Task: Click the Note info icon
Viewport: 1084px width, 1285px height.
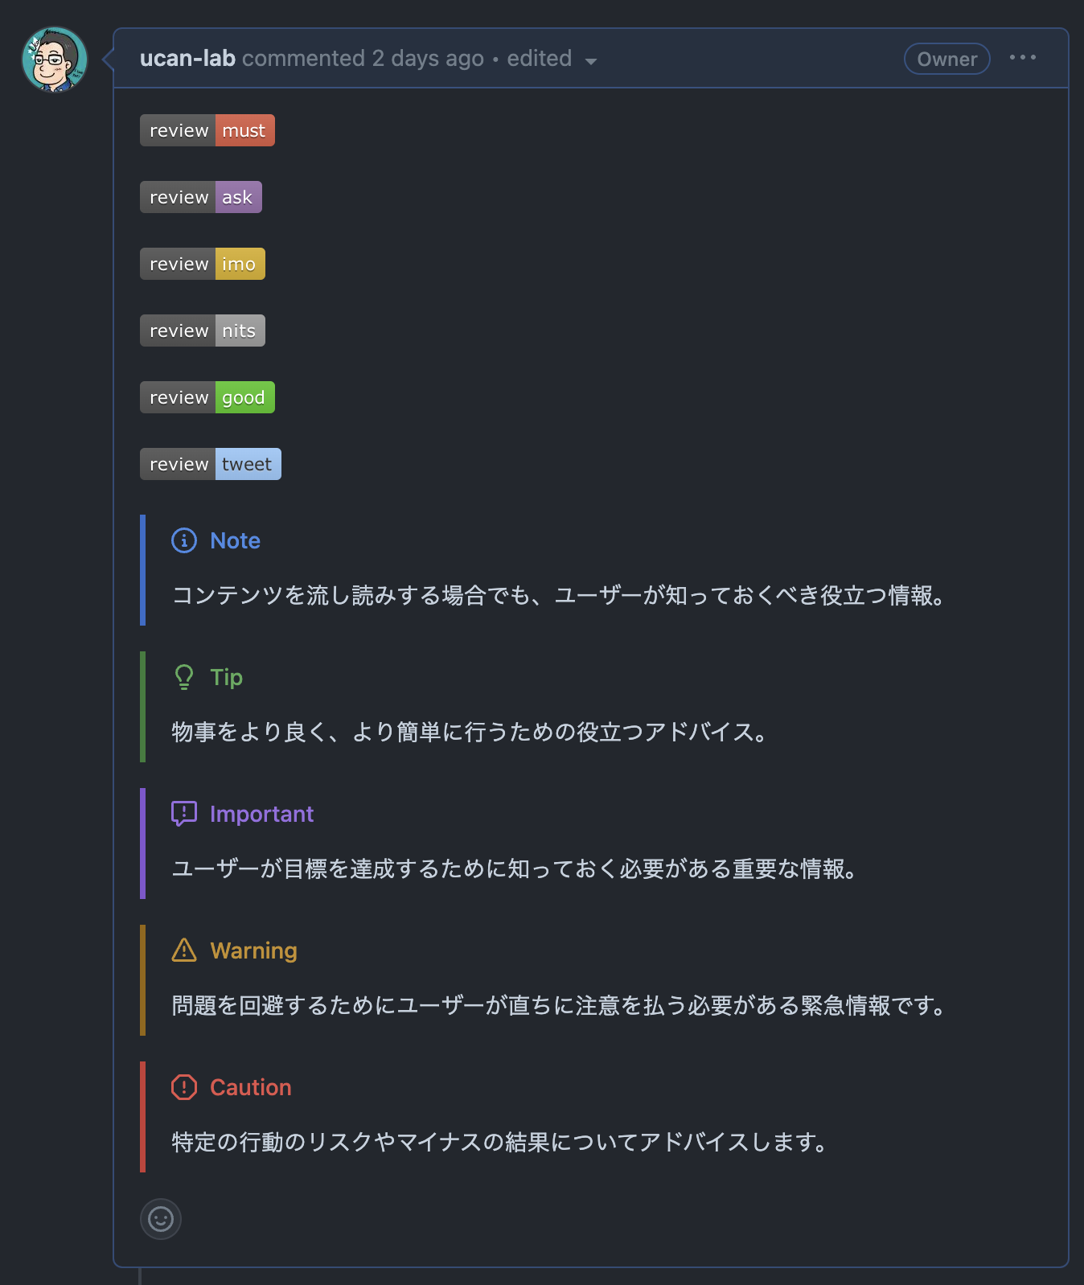Action: 184,540
